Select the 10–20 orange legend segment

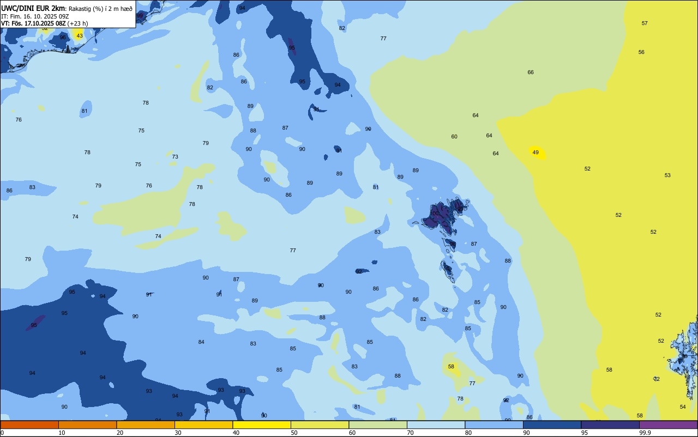(x=87, y=424)
